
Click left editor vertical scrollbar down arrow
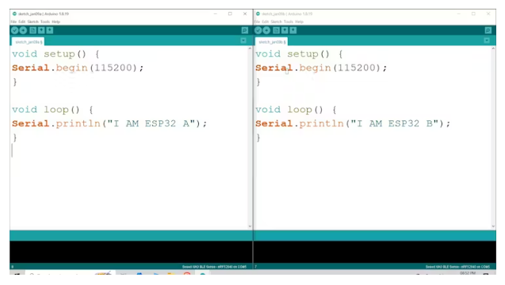coord(250,226)
